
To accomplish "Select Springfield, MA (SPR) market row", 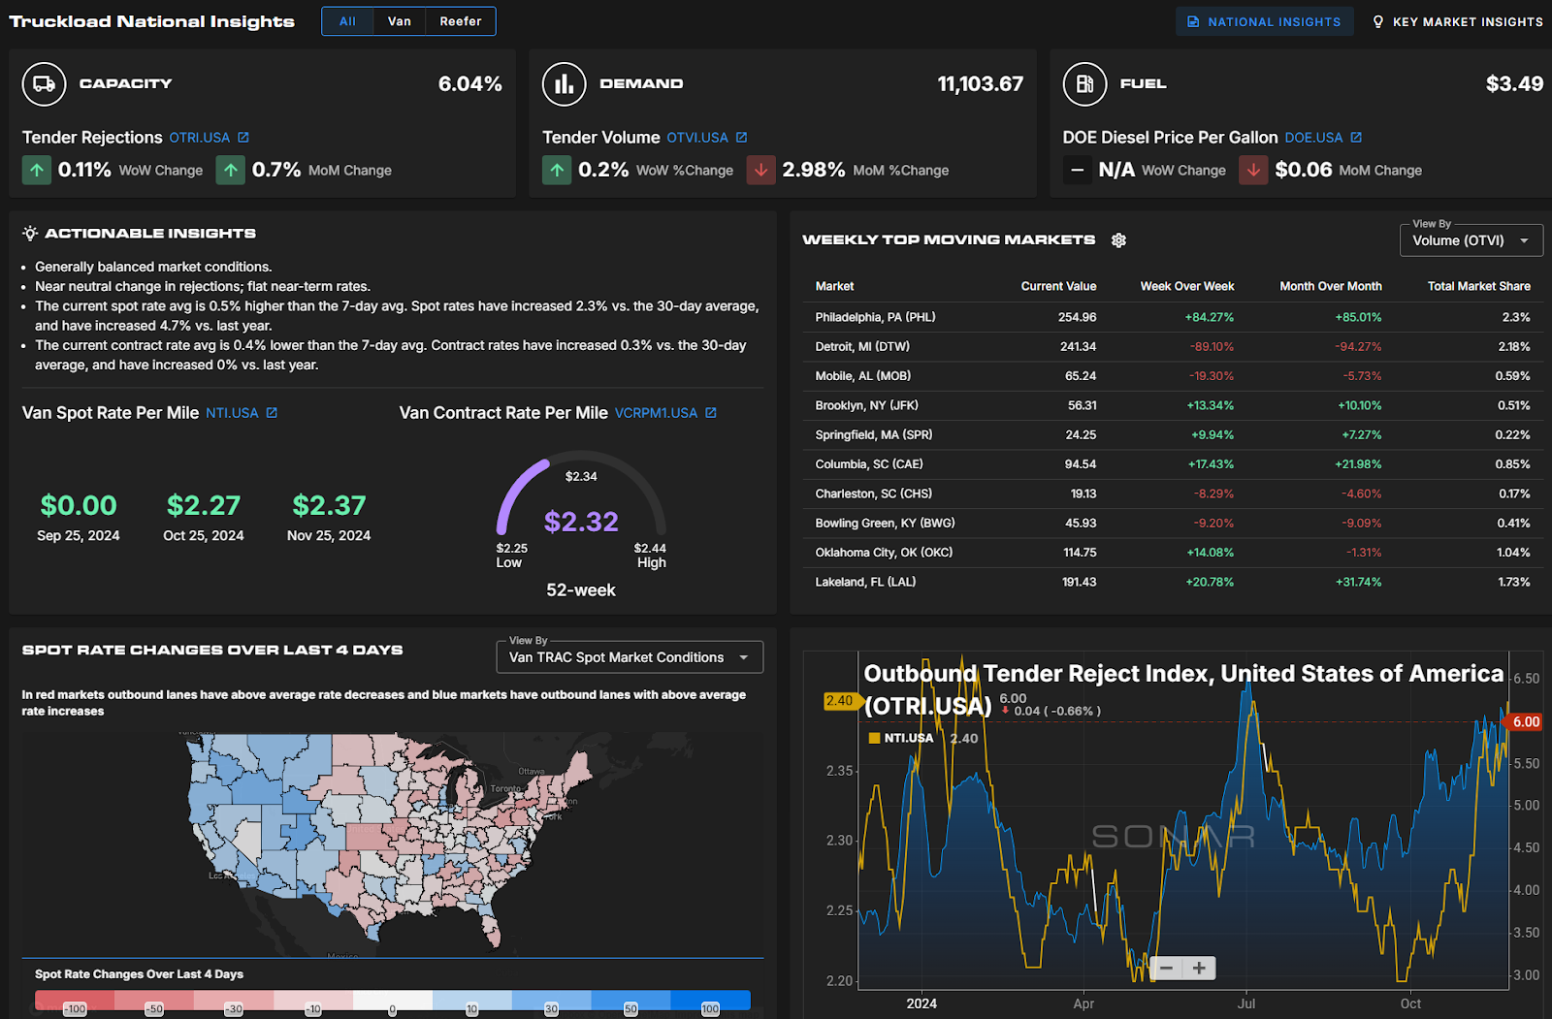I will coord(1173,434).
